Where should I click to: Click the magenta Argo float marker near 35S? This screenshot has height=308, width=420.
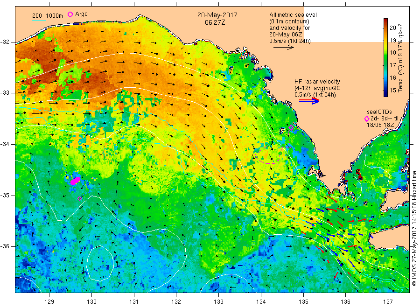[79, 198]
